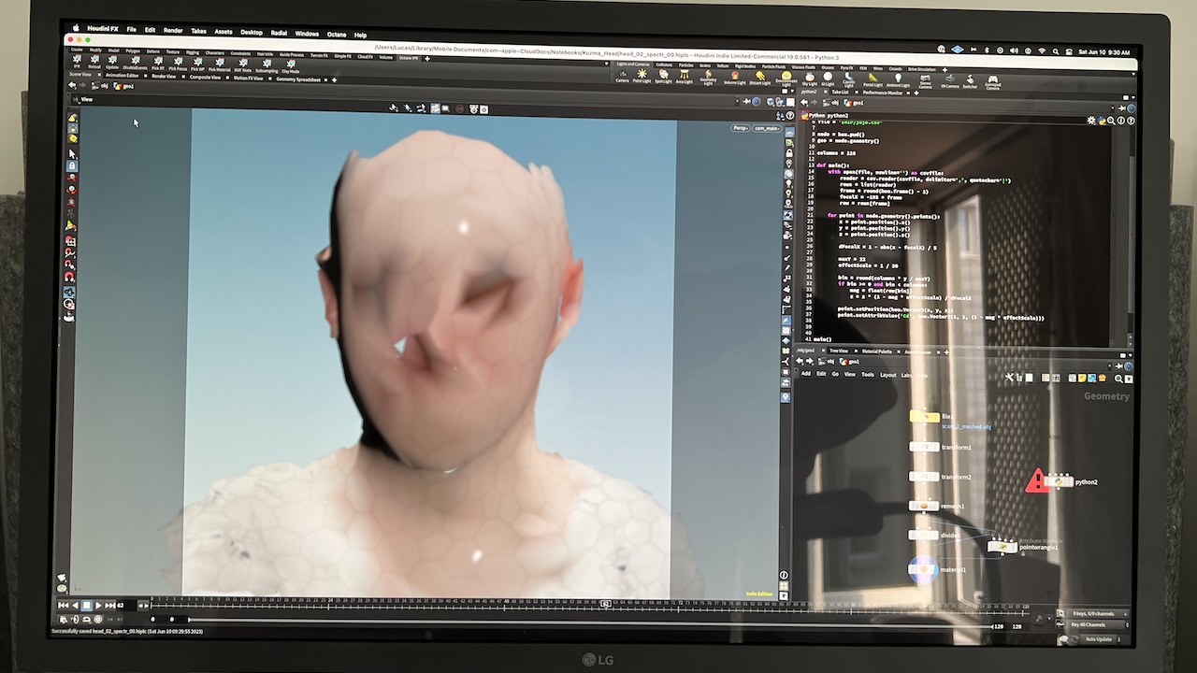This screenshot has height=673, width=1197.
Task: Click the Sky Light shelf tool
Action: (810, 78)
